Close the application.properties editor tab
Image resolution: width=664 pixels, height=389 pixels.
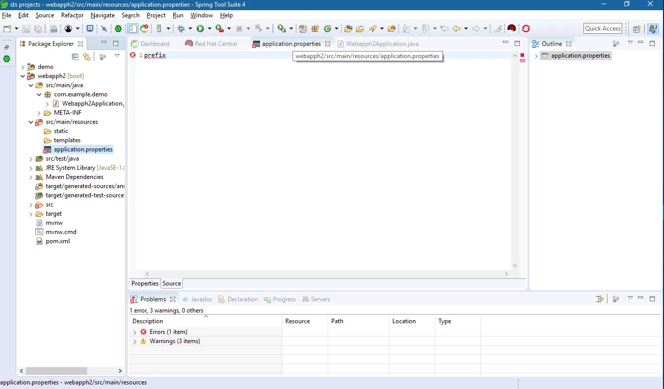coord(327,44)
